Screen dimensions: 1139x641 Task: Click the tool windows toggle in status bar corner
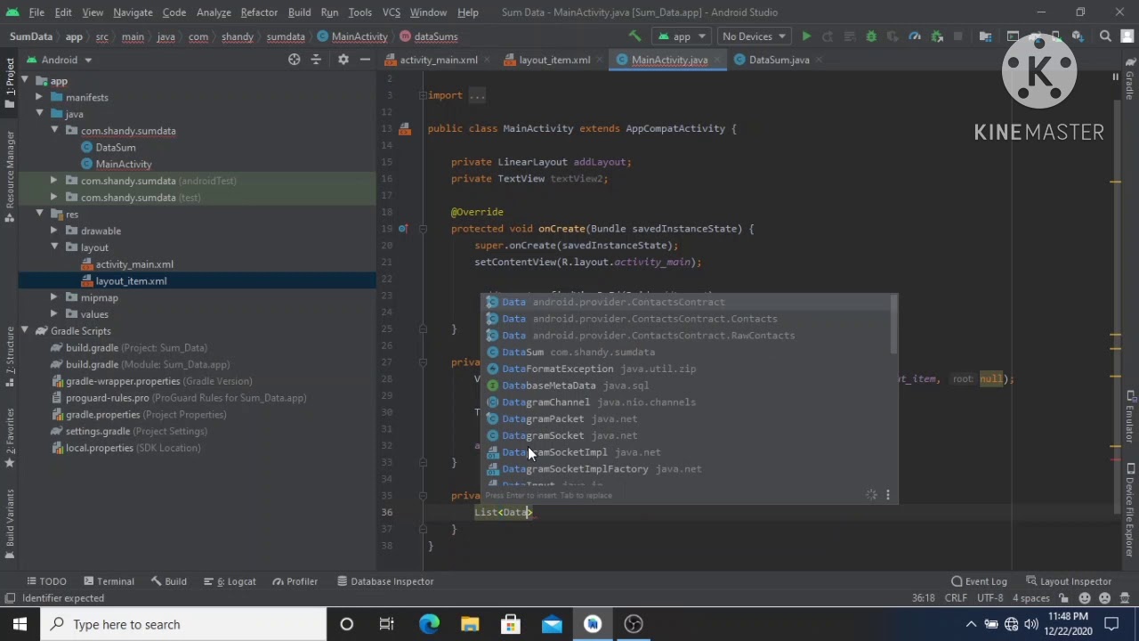click(9, 598)
